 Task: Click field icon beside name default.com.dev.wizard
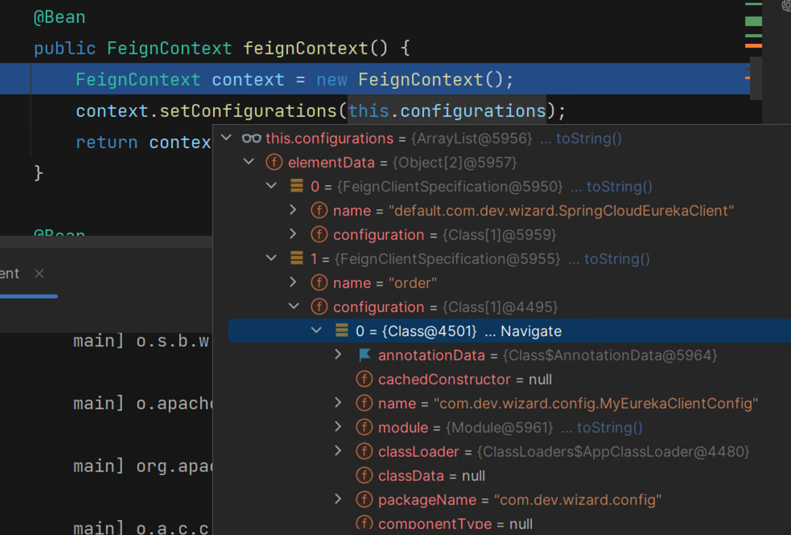pyautogui.click(x=319, y=211)
